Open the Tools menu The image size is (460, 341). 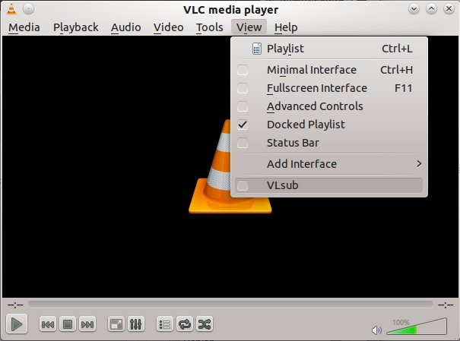coord(209,27)
